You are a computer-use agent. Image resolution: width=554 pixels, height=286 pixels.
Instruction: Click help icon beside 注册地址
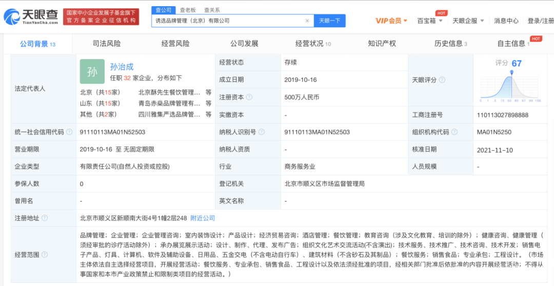tap(44, 218)
